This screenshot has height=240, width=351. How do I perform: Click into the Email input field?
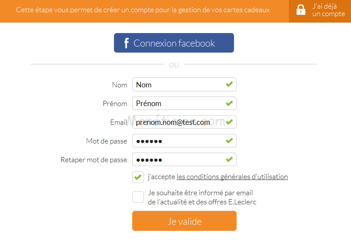[178, 122]
